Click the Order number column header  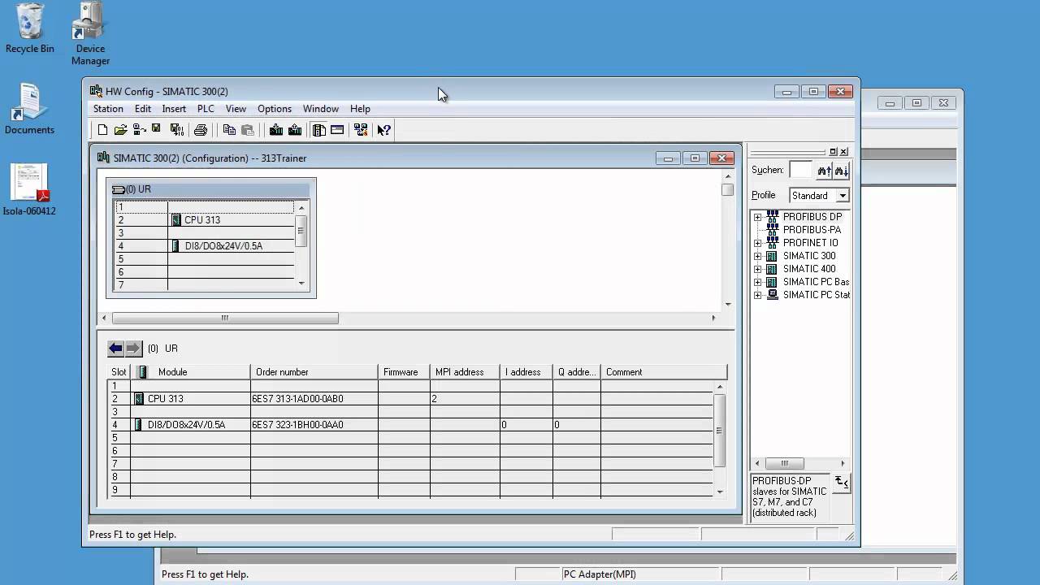pyautogui.click(x=314, y=372)
